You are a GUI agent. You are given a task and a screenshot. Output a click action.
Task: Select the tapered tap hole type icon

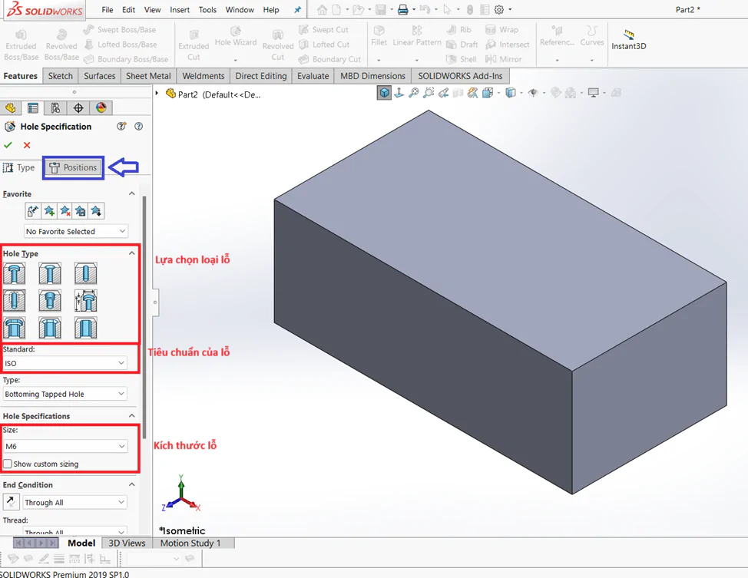(50, 300)
